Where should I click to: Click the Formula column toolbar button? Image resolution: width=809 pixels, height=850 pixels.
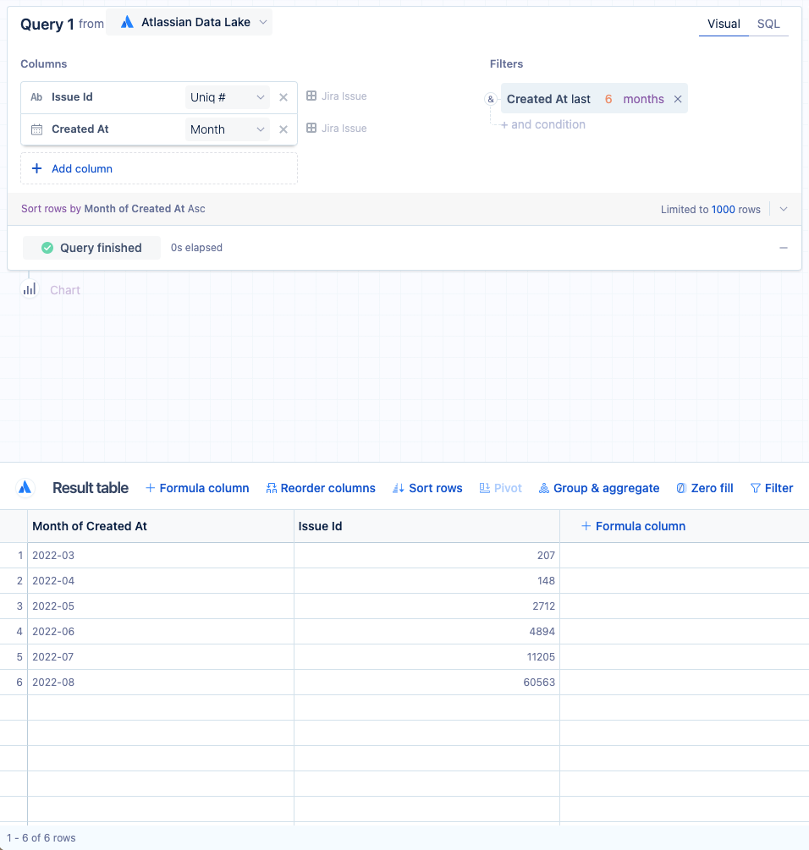pos(197,488)
